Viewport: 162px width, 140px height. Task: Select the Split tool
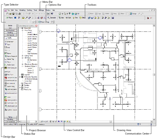point(68,18)
